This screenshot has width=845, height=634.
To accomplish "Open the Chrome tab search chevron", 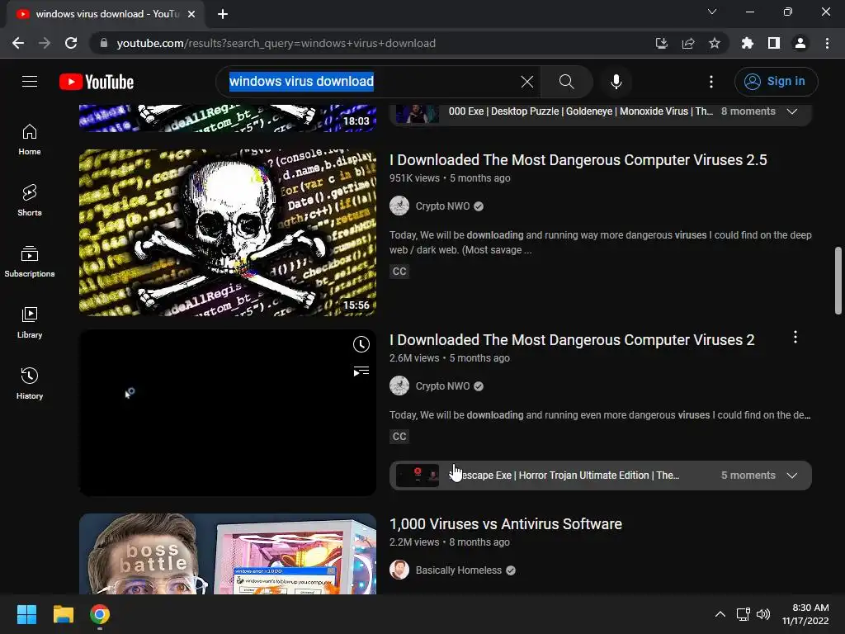I will pyautogui.click(x=712, y=12).
